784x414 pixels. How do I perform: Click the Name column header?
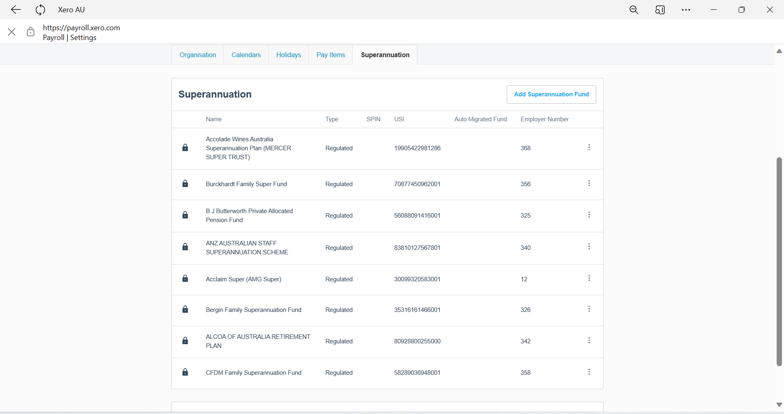(x=214, y=119)
